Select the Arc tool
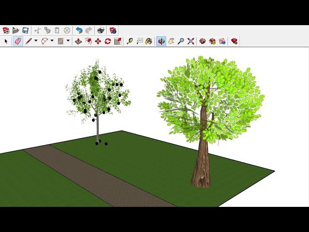Screen dimensions: 309x232 (x=45, y=41)
